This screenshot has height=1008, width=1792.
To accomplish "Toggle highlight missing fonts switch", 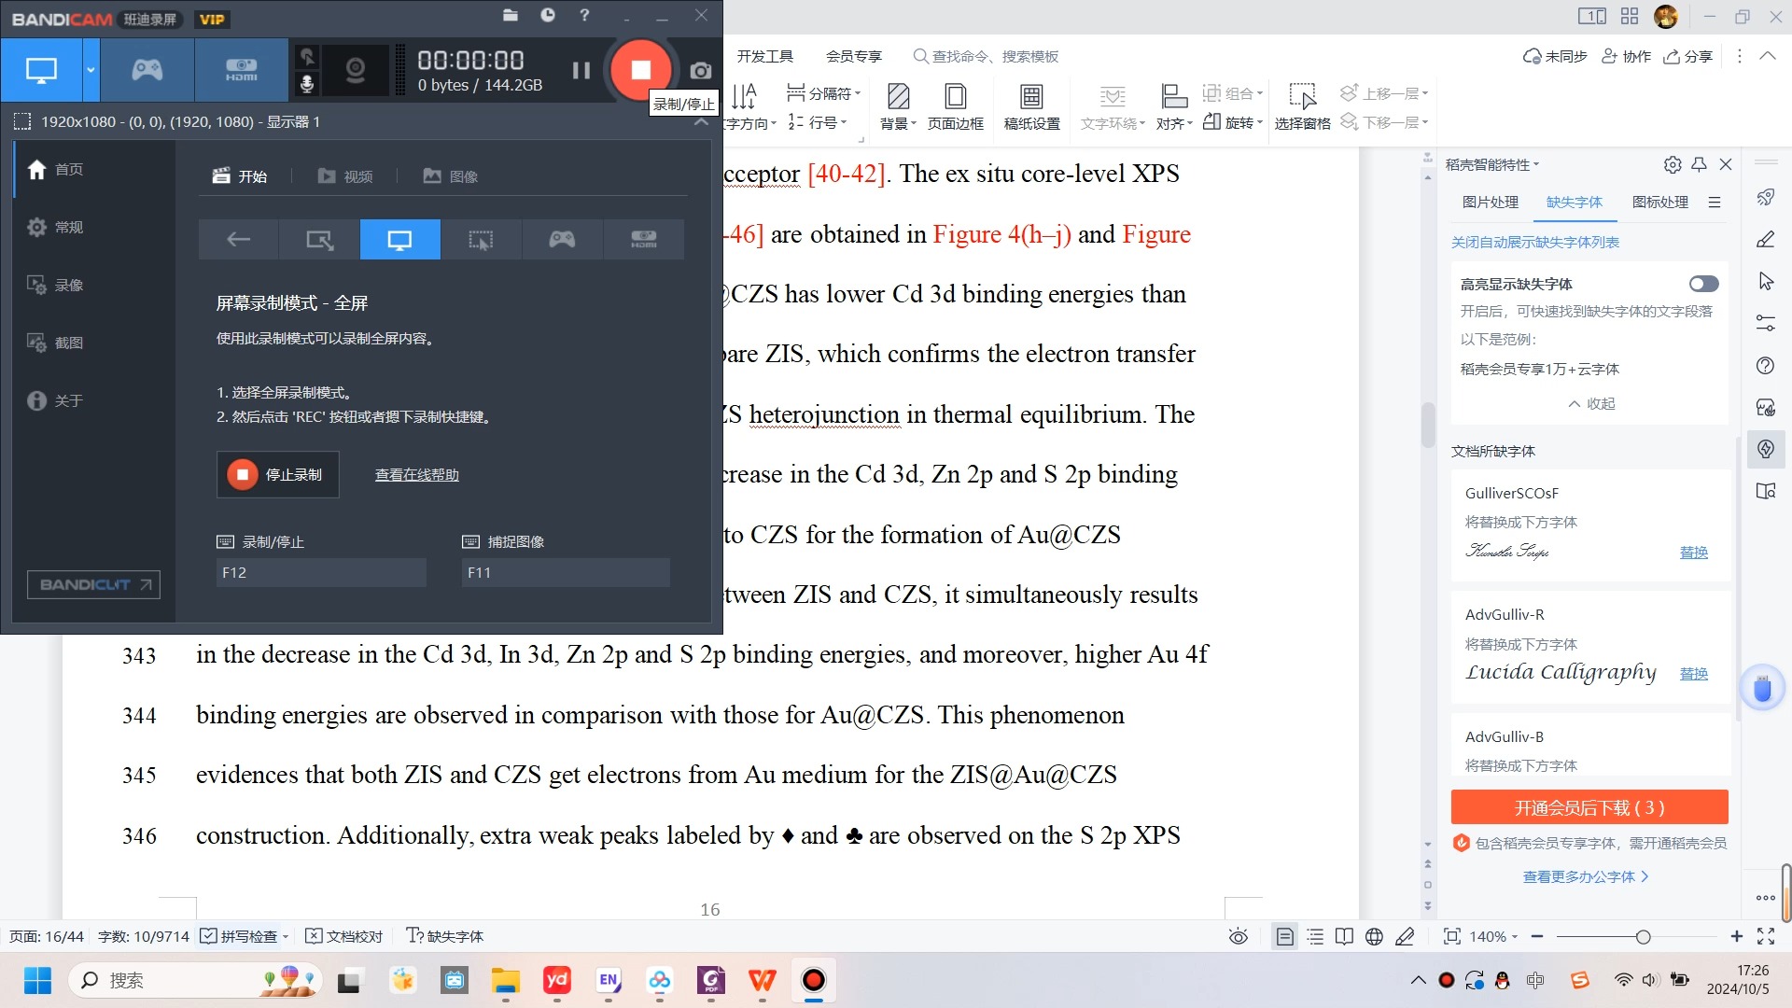I will 1702,284.
